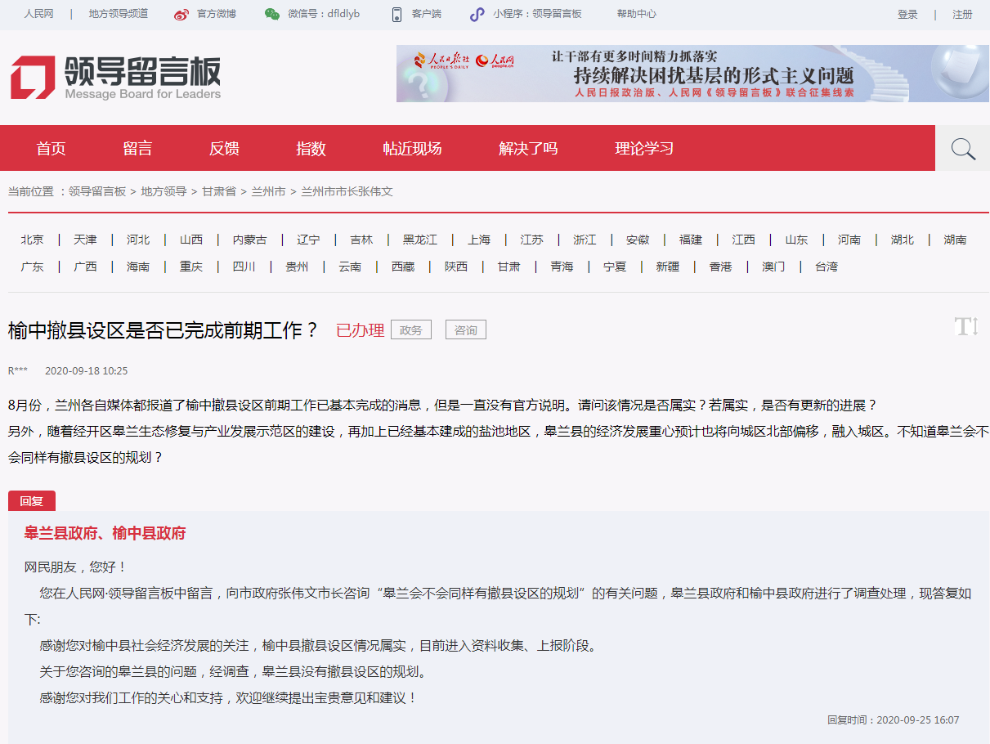Select the 理论学习 menu item

click(x=644, y=149)
